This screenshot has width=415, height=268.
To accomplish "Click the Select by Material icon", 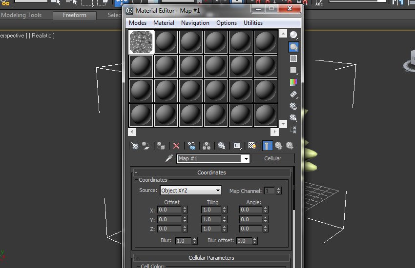I will 293,117.
